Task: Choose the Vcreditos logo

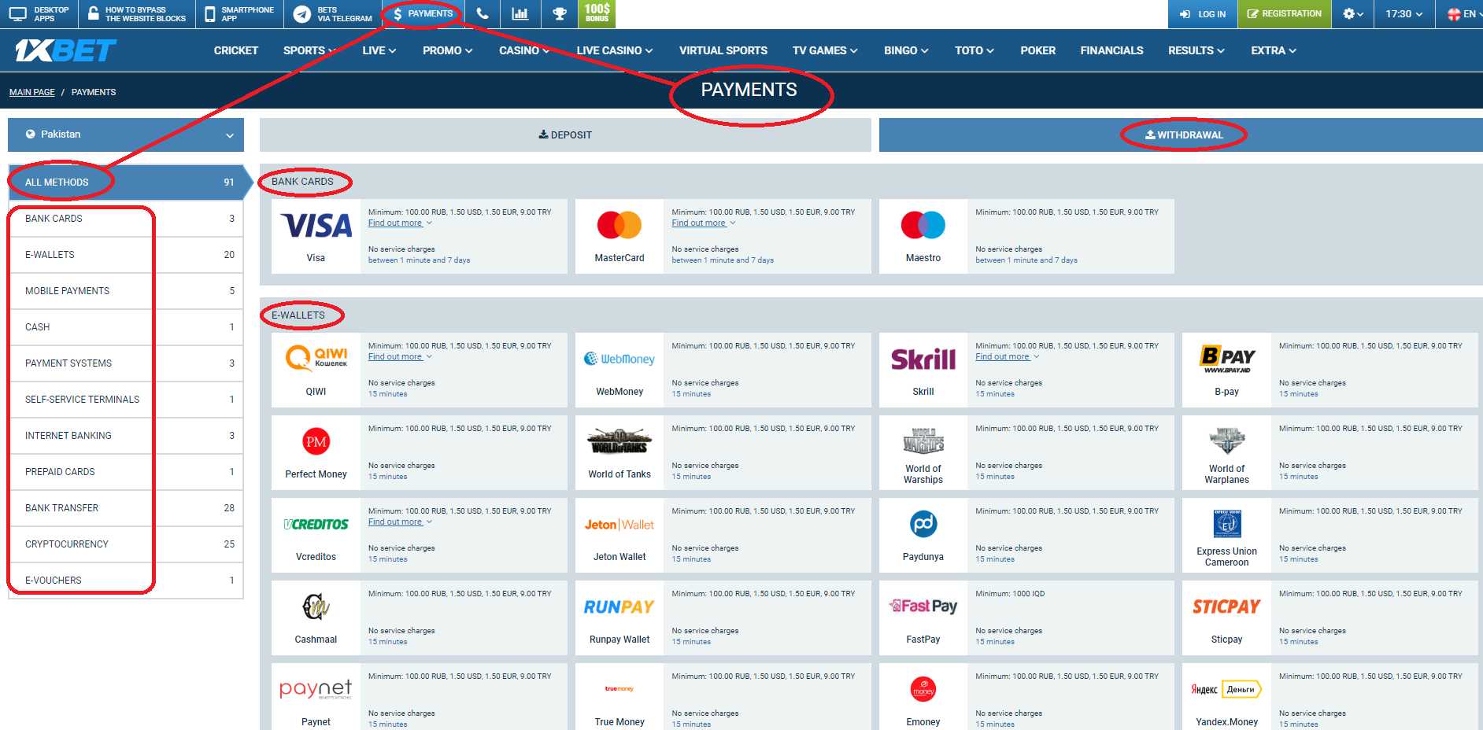Action: click(x=316, y=525)
